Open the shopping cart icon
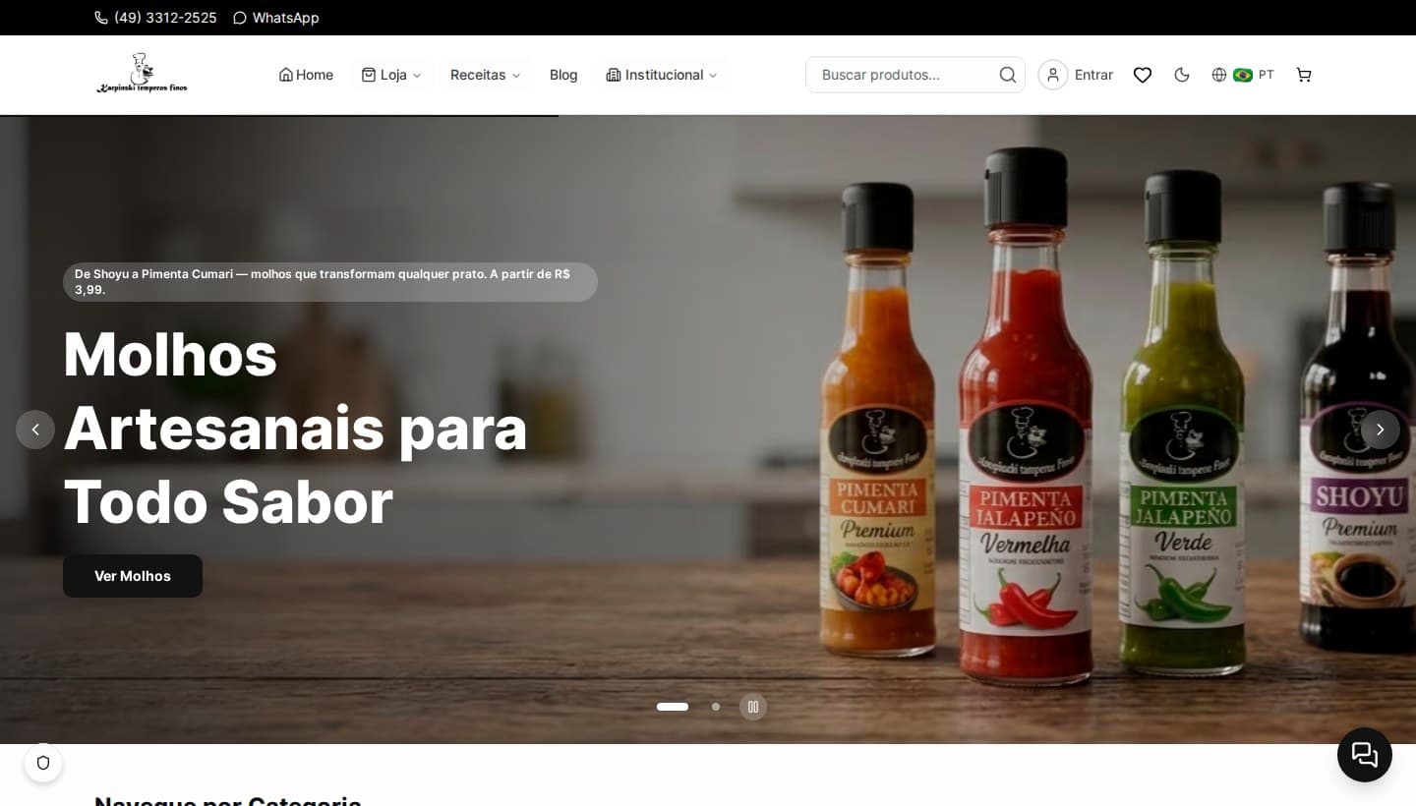 (x=1303, y=75)
